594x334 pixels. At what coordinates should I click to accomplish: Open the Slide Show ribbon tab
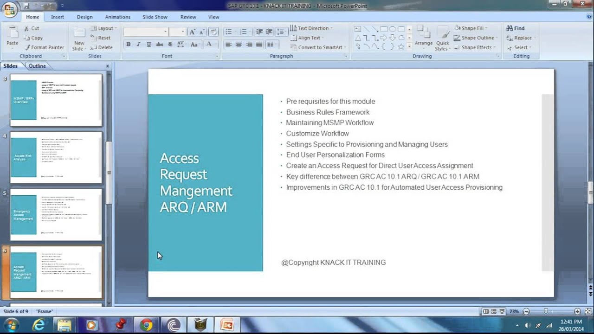(155, 17)
